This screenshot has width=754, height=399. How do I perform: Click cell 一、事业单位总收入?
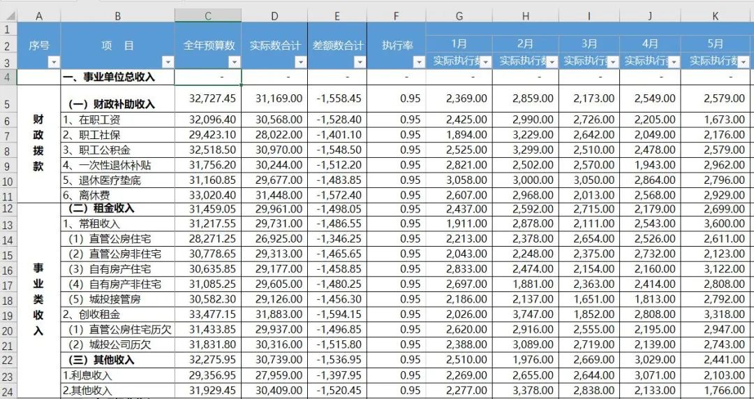pyautogui.click(x=118, y=77)
